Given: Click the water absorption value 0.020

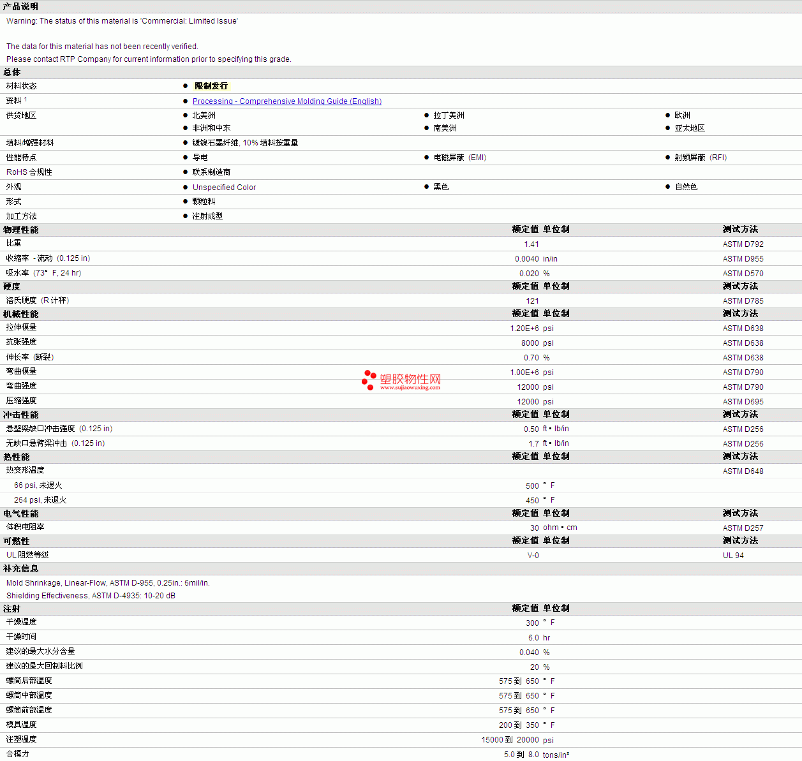Looking at the screenshot, I should click(x=529, y=274).
